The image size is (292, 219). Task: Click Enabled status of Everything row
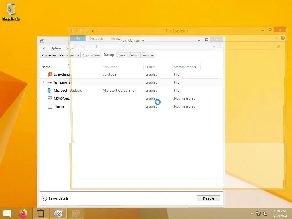pos(151,74)
